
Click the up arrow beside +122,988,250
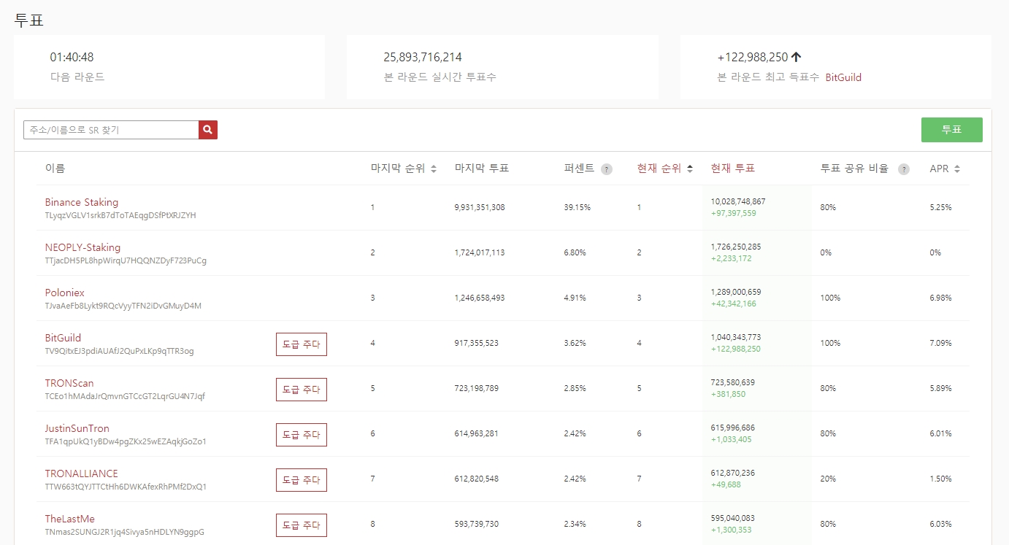[x=797, y=57]
